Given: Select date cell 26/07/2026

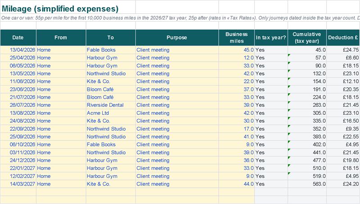Looking at the screenshot, I should pos(18,105).
